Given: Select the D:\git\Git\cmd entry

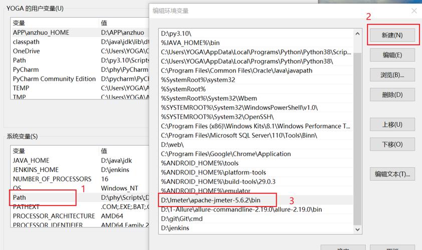Looking at the screenshot, I should coord(181,218).
